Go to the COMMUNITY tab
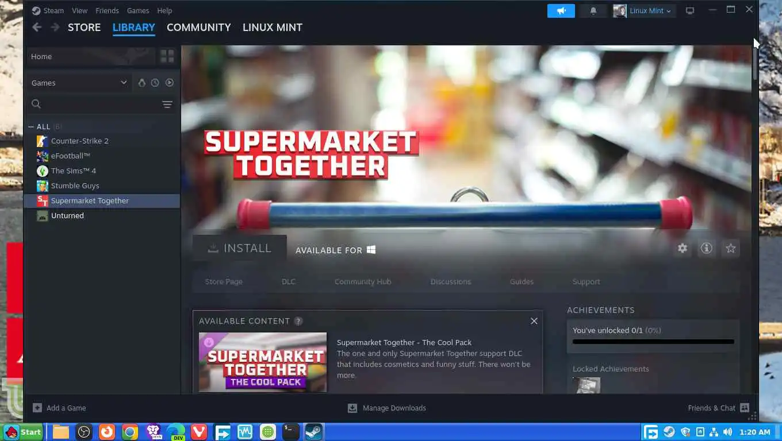The width and height of the screenshot is (782, 441). [199, 27]
